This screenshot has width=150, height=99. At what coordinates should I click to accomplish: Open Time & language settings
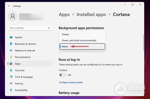(30, 77)
